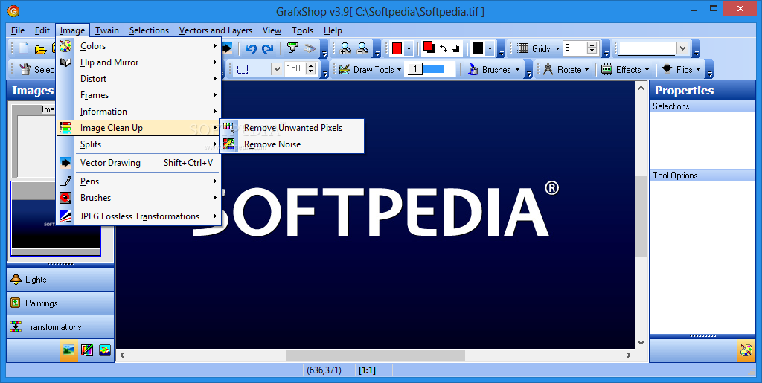Open the Vectors and Layers menu
This screenshot has height=383, width=762.
(216, 30)
